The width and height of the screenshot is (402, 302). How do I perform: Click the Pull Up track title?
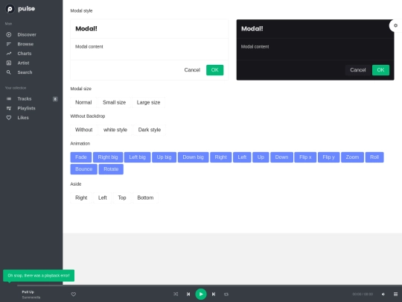pos(28,292)
